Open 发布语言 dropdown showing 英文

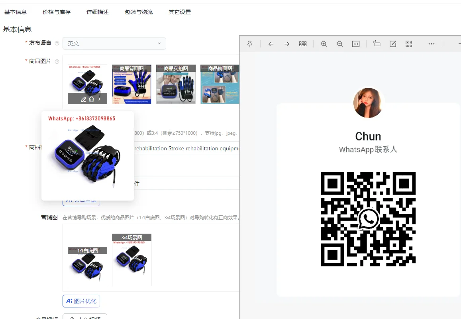coord(114,43)
